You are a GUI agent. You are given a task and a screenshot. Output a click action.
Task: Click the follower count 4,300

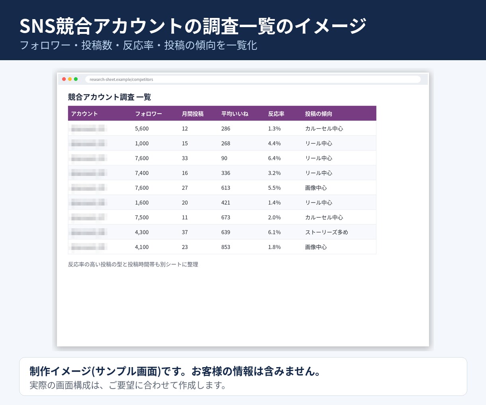142,232
